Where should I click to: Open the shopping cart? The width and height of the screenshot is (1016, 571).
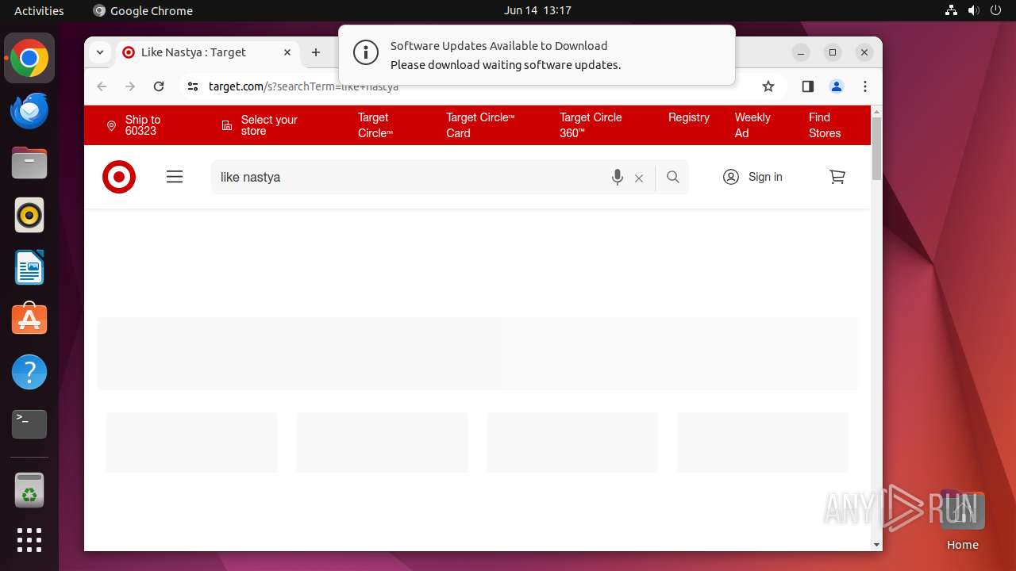pyautogui.click(x=837, y=177)
